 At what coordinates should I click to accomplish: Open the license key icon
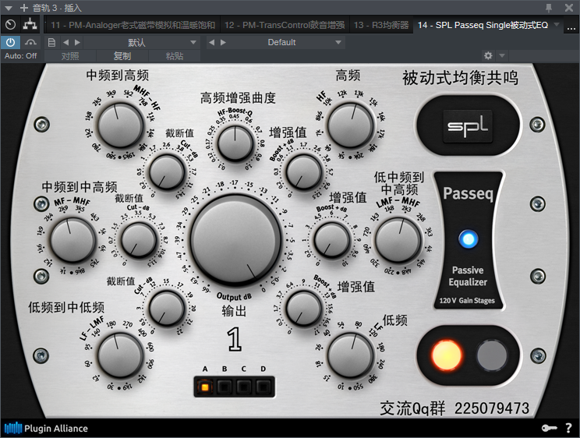549,429
